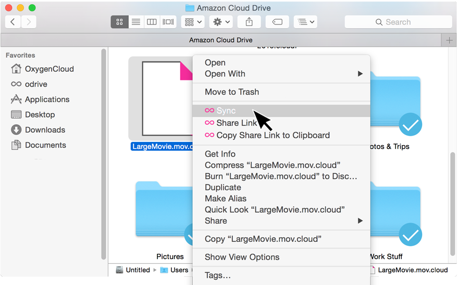Click the Untitled disk in path bar
The image size is (469, 285).
pos(133,270)
